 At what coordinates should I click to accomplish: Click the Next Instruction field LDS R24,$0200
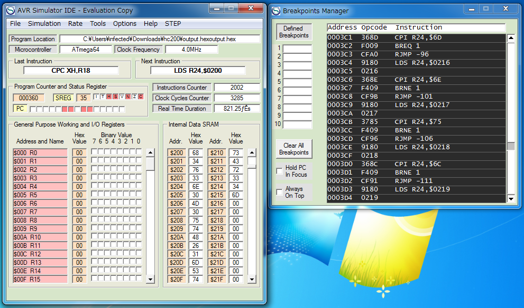(x=198, y=71)
